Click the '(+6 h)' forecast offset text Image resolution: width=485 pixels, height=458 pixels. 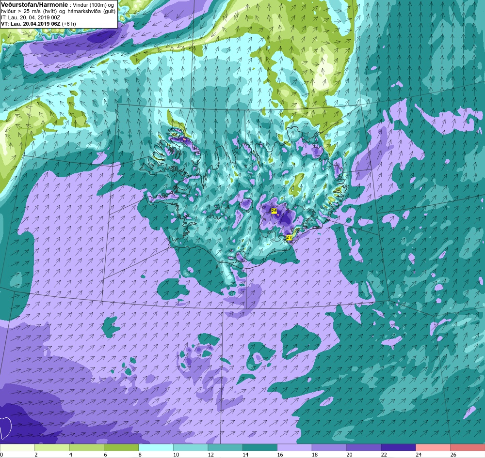click(x=69, y=23)
